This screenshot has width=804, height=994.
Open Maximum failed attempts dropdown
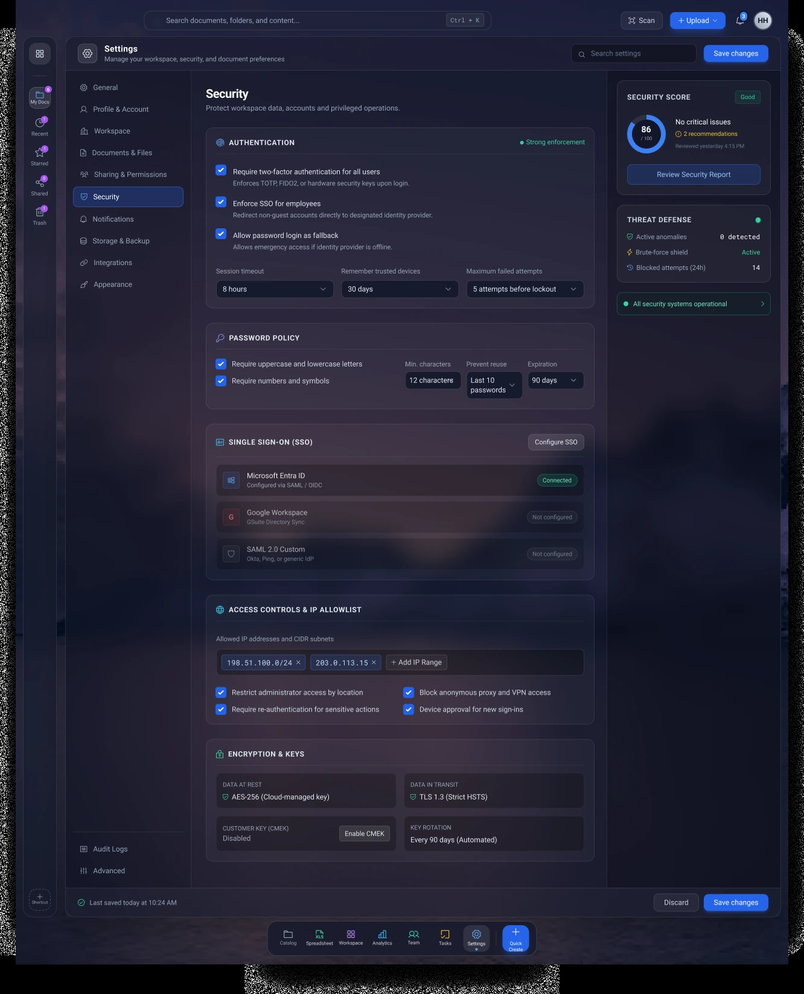(x=525, y=289)
